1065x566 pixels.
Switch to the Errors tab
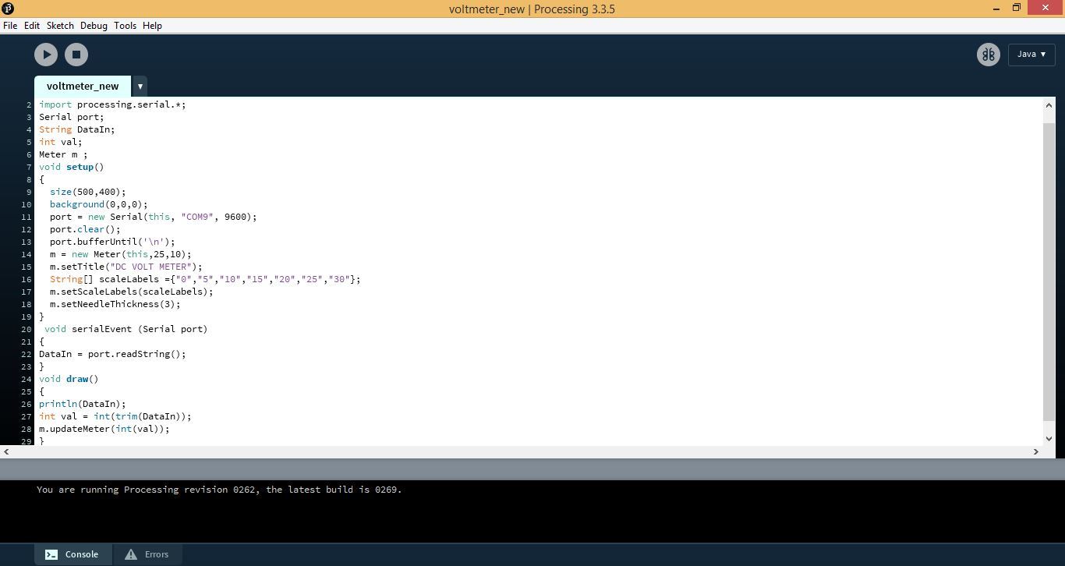click(x=147, y=554)
